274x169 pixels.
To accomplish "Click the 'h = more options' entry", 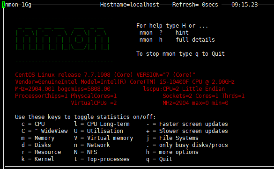I will pyautogui.click(x=172, y=152).
